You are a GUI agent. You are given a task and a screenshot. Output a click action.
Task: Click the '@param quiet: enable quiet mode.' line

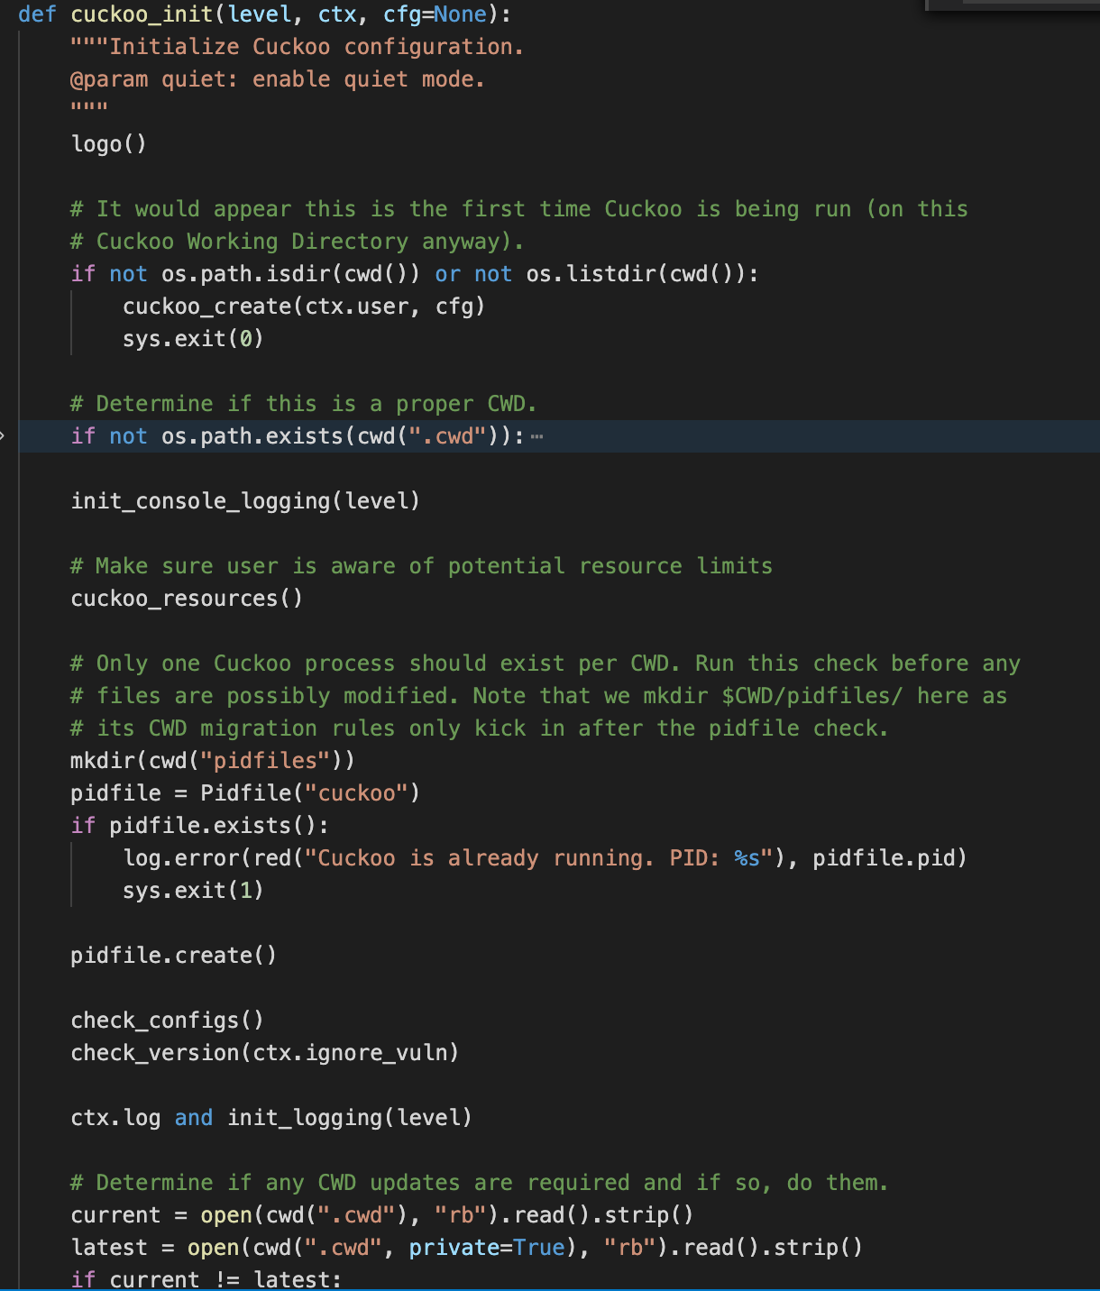(x=278, y=79)
